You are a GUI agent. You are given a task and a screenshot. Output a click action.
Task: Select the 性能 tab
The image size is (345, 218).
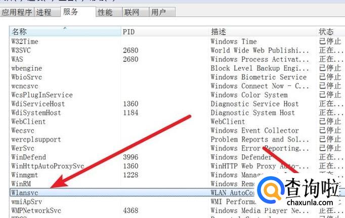(105, 12)
